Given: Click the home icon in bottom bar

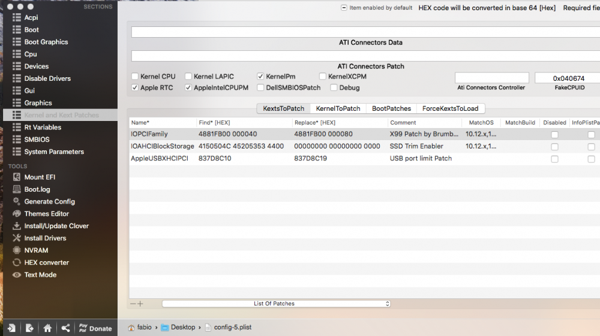Looking at the screenshot, I should 47,328.
